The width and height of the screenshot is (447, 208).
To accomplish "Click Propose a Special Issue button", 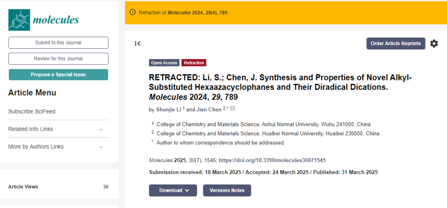I will pyautogui.click(x=58, y=75).
